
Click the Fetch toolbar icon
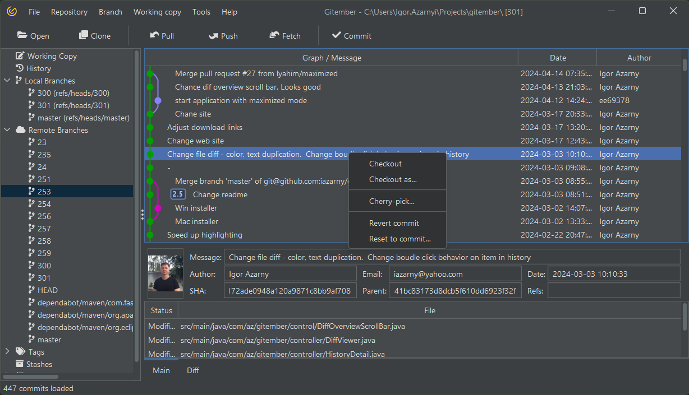[x=274, y=35]
